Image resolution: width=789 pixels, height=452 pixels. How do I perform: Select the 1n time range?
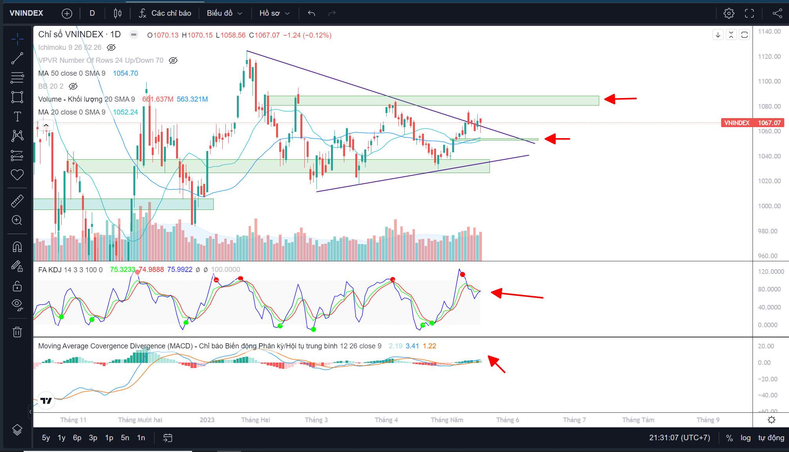coord(141,438)
